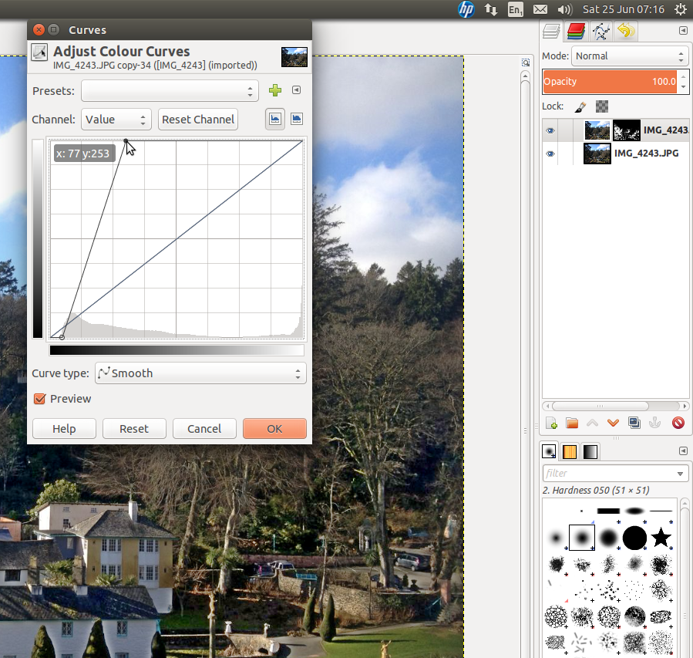Cancel the Curves dialog

(204, 428)
